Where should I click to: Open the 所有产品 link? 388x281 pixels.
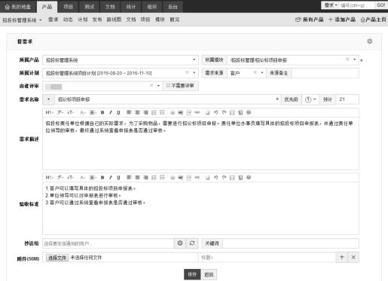(x=310, y=20)
